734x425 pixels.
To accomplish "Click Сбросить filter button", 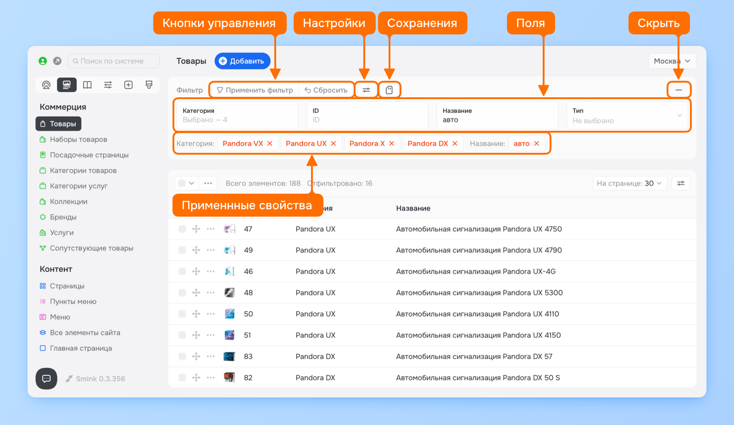I will point(326,90).
